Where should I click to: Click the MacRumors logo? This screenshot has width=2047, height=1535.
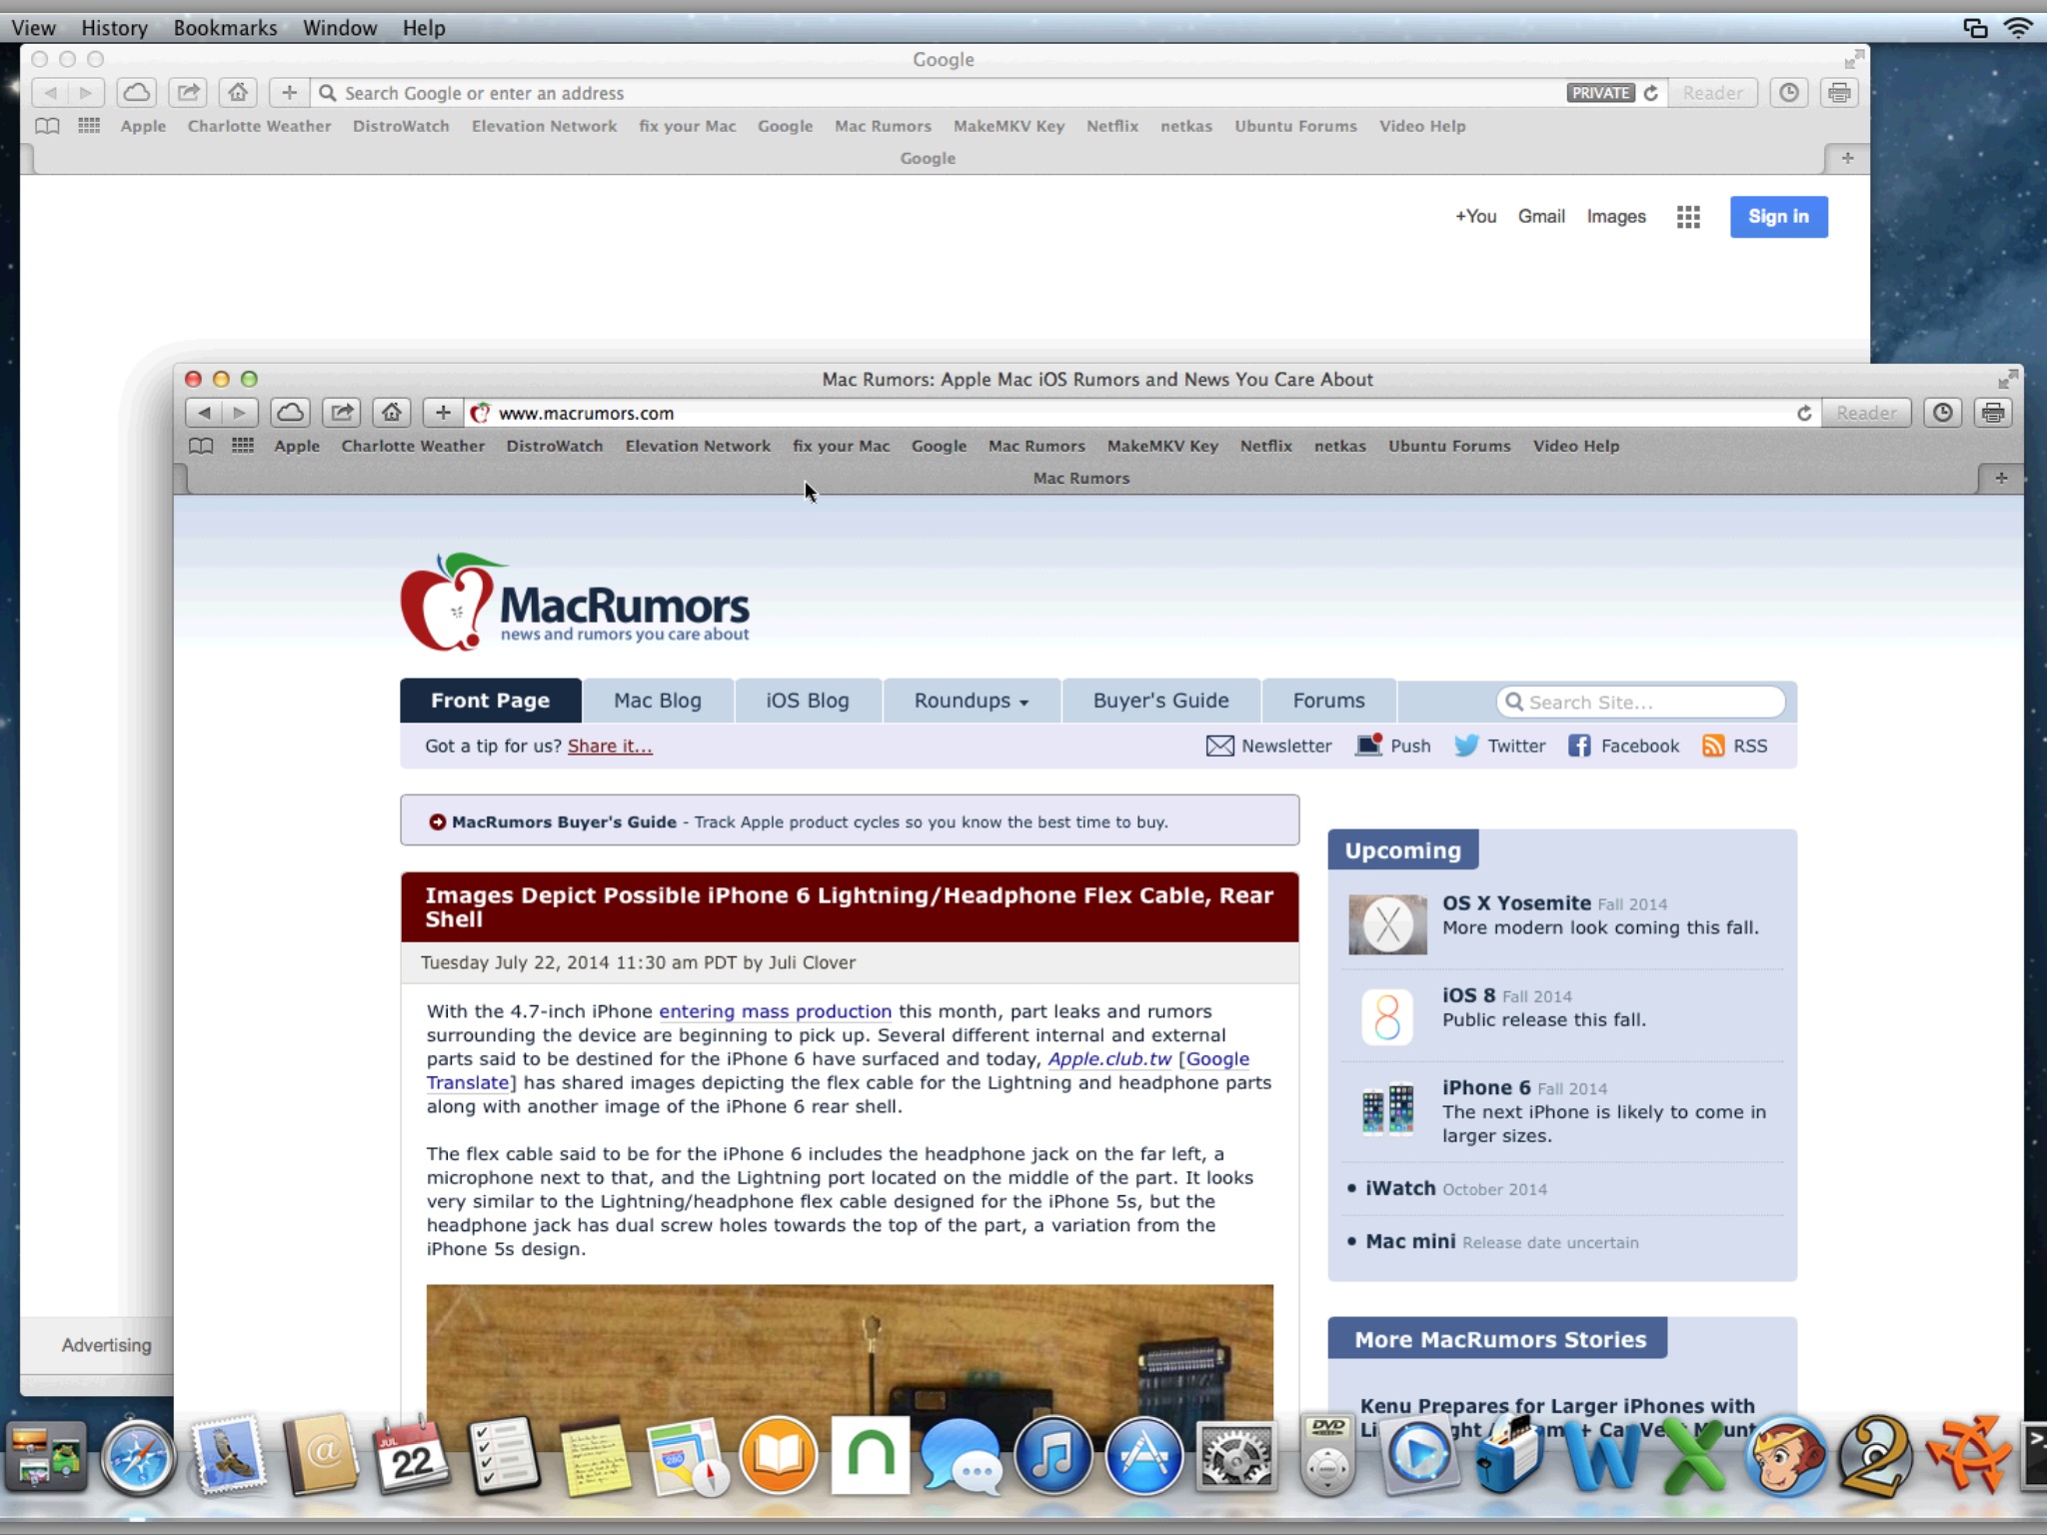pos(575,602)
